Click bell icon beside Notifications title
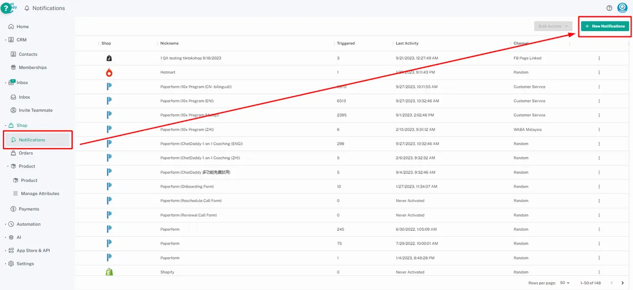The height and width of the screenshot is (290, 633). coord(27,8)
